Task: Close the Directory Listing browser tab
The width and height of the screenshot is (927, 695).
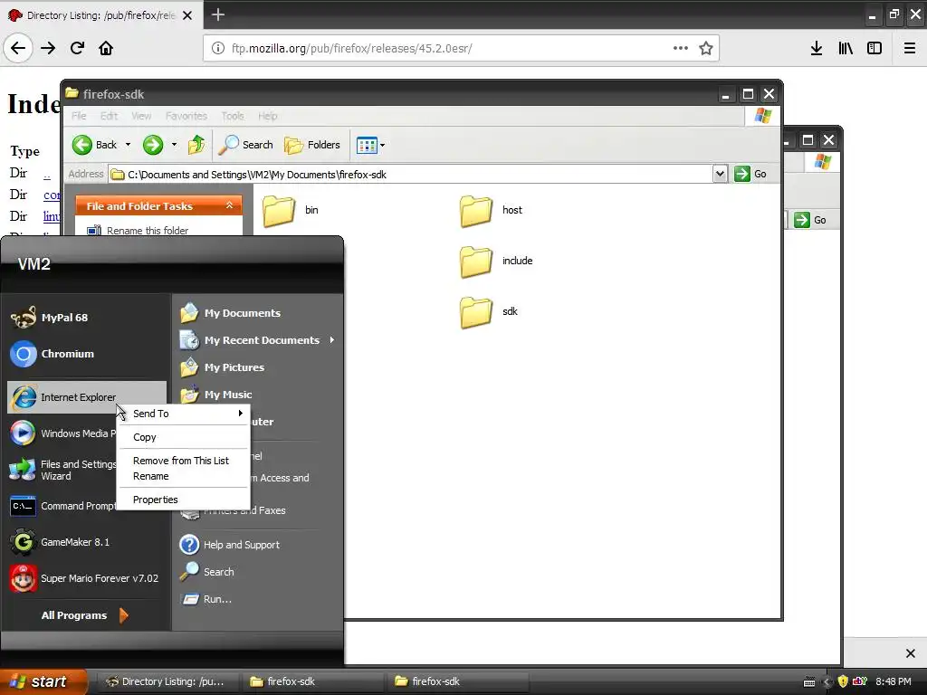Action: pos(187,15)
